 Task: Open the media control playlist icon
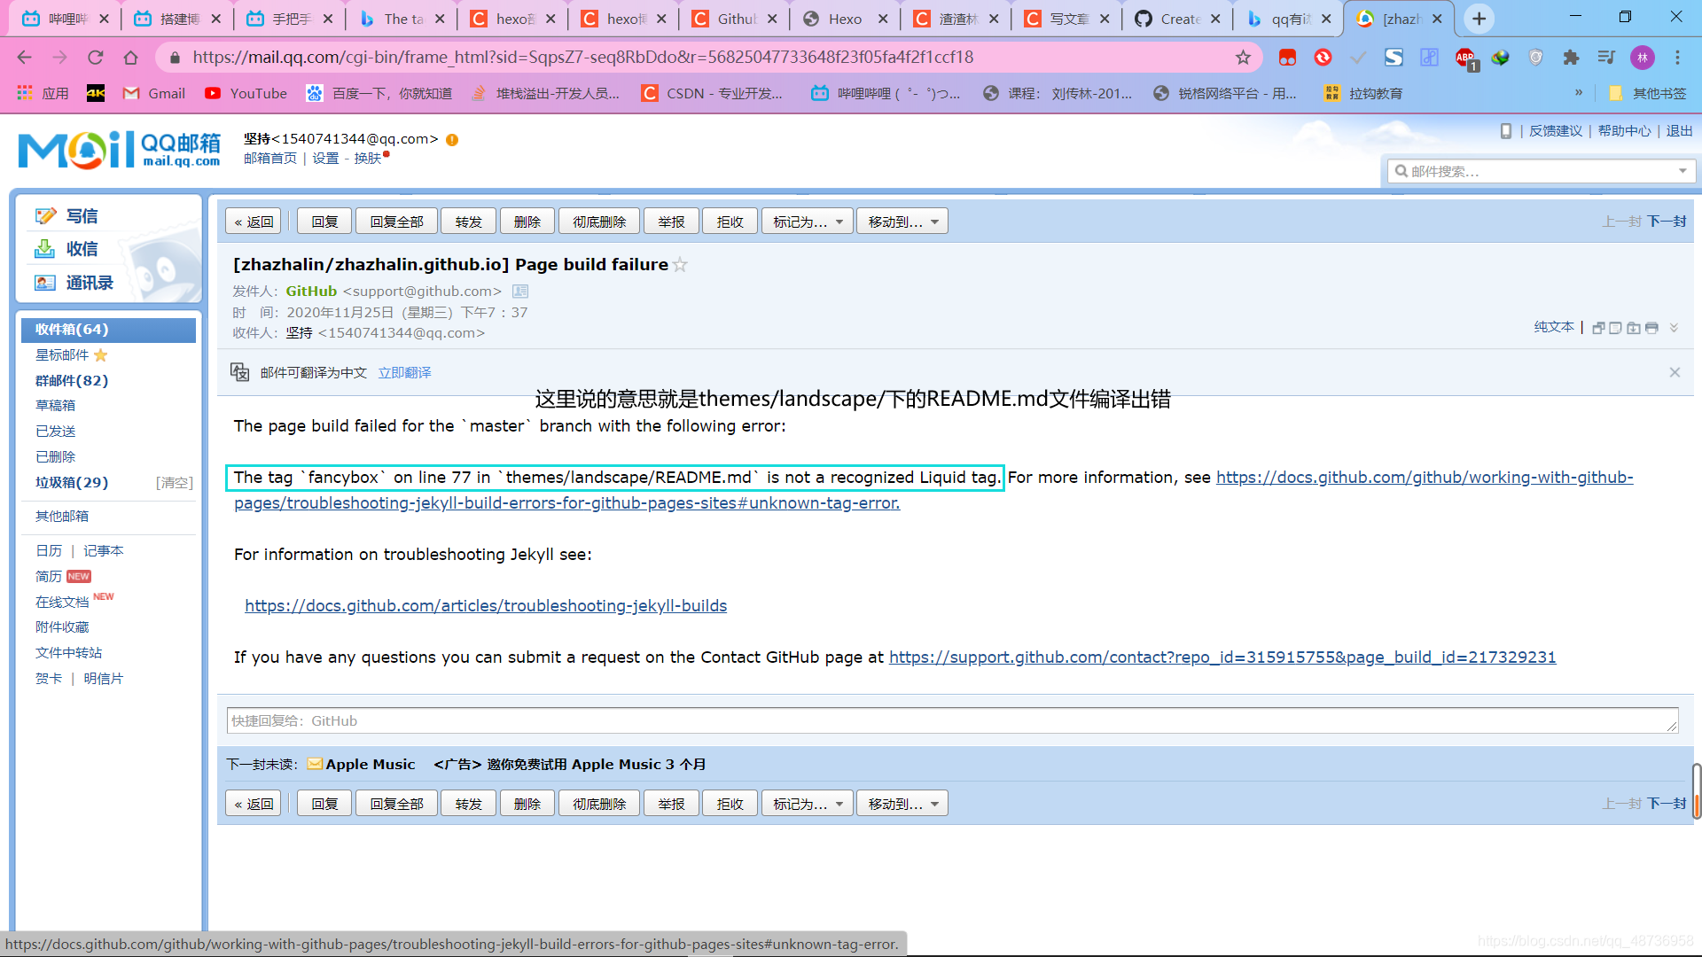[1606, 58]
